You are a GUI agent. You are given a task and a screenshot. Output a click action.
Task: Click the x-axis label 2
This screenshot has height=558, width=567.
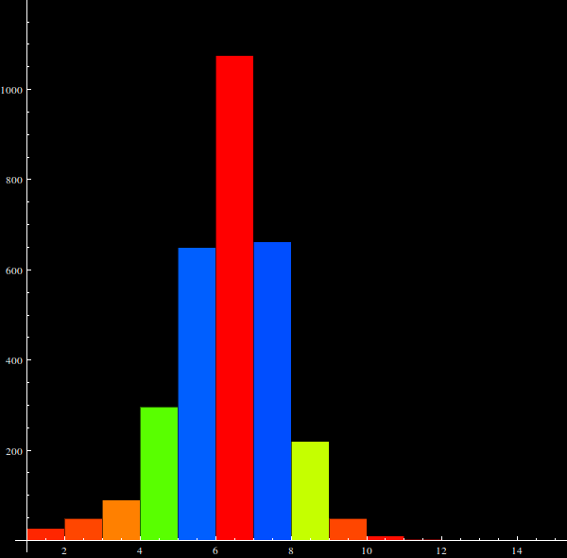[64, 550]
